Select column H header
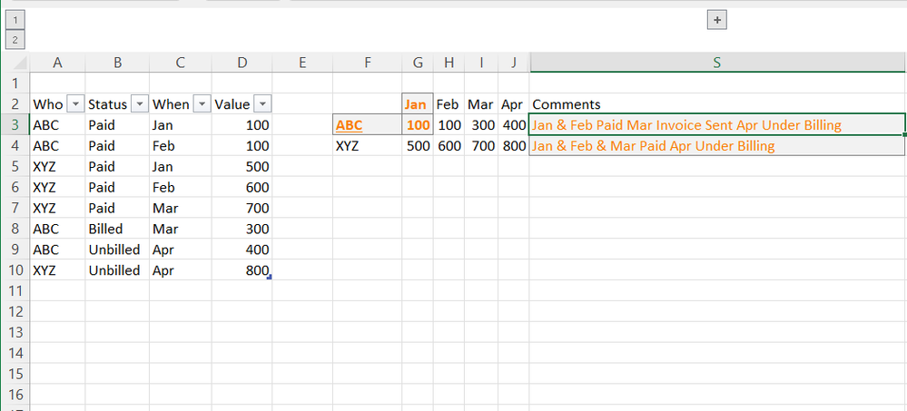This screenshot has width=907, height=411. pos(449,63)
